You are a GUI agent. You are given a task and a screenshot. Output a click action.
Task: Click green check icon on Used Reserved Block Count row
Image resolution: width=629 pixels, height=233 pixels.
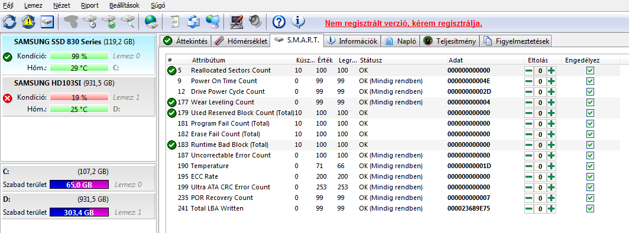click(171, 113)
